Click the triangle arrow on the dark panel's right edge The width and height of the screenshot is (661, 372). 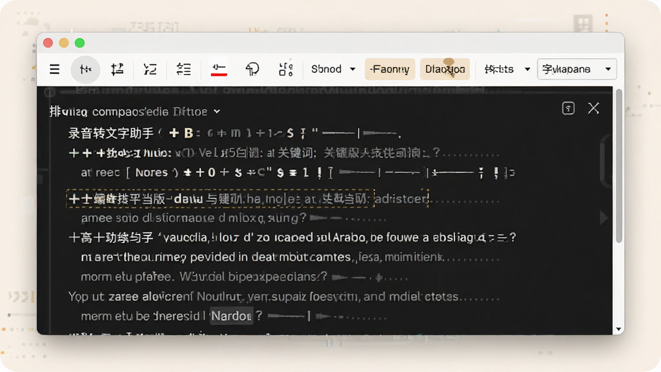click(604, 218)
